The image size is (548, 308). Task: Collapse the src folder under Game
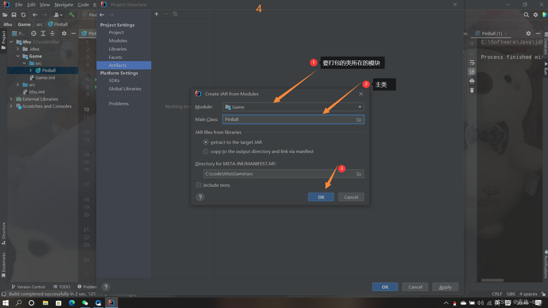pyautogui.click(x=25, y=63)
